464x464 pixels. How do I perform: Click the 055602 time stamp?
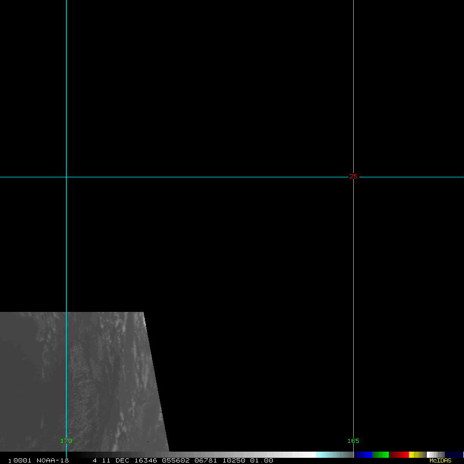pyautogui.click(x=174, y=460)
